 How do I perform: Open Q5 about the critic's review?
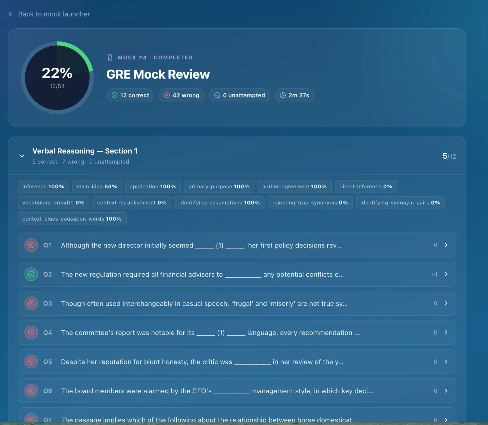click(237, 362)
